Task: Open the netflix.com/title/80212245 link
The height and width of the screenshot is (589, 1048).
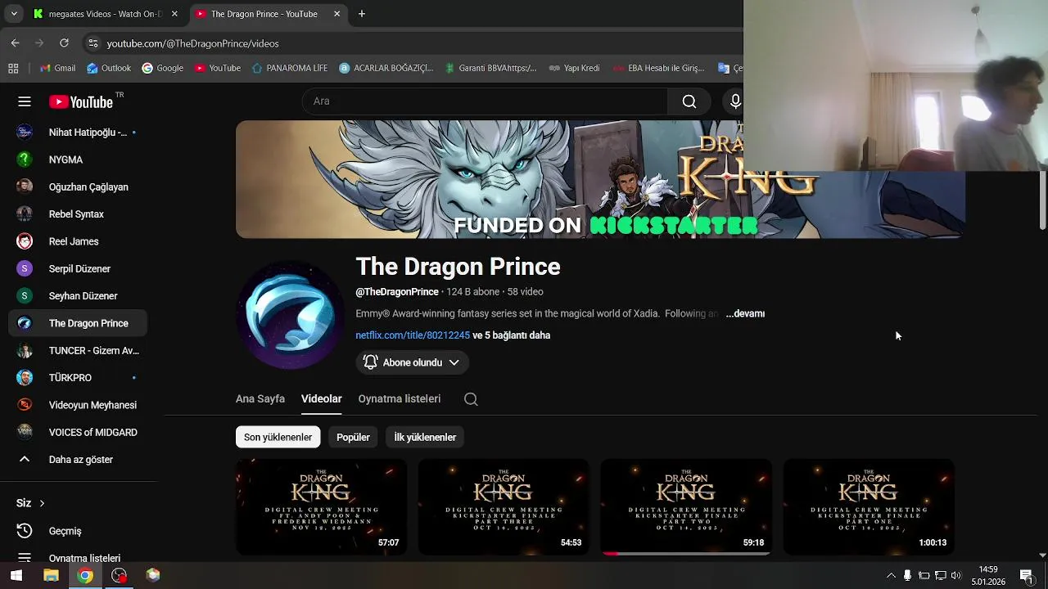Action: coord(413,335)
